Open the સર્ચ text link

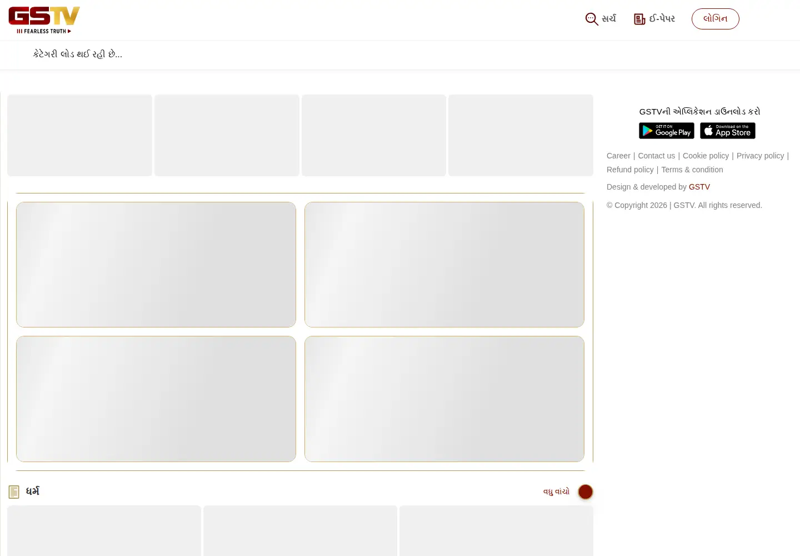tap(609, 19)
